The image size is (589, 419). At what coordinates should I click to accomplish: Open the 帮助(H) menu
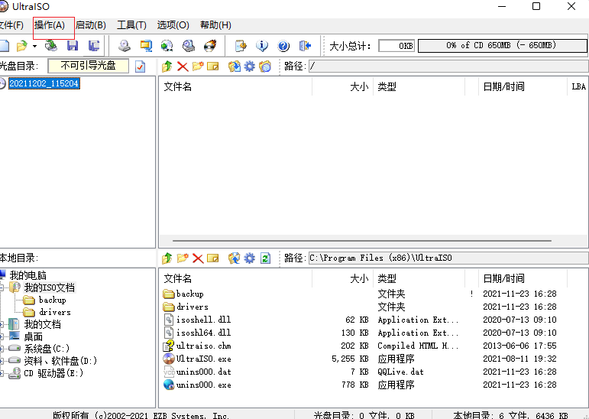(215, 25)
